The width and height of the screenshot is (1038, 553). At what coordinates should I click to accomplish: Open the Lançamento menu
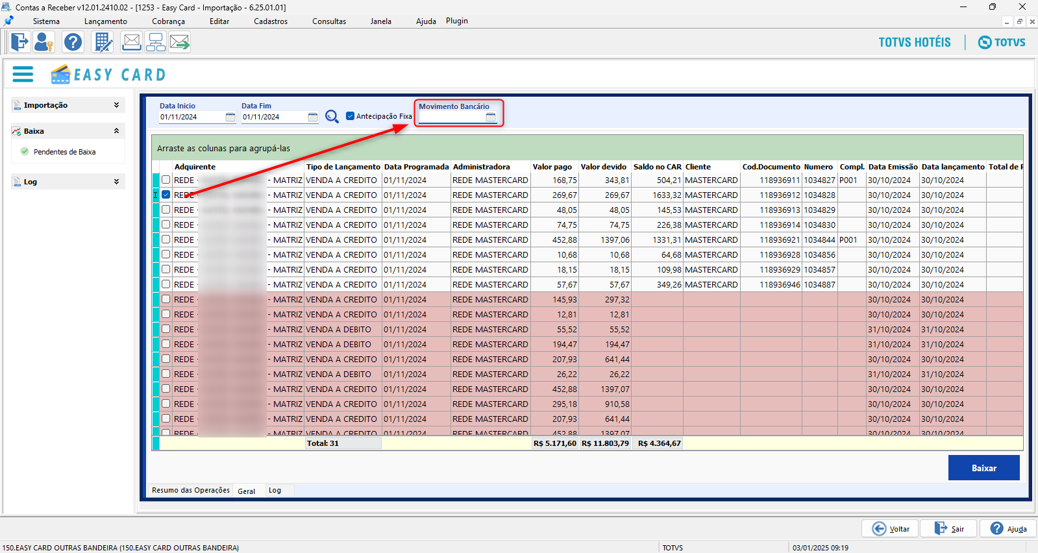coord(106,21)
